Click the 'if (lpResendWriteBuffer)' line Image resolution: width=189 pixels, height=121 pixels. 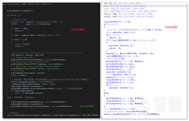point(22,91)
